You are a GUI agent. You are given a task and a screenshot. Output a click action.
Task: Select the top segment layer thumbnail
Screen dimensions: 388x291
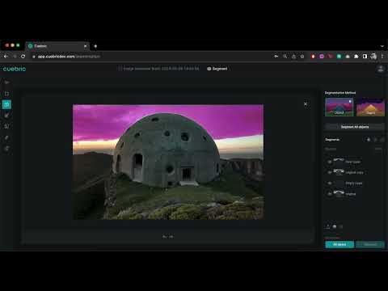[339, 162]
